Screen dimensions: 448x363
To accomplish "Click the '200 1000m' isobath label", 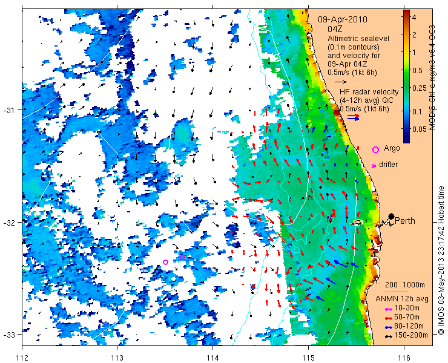I will tap(405, 285).
